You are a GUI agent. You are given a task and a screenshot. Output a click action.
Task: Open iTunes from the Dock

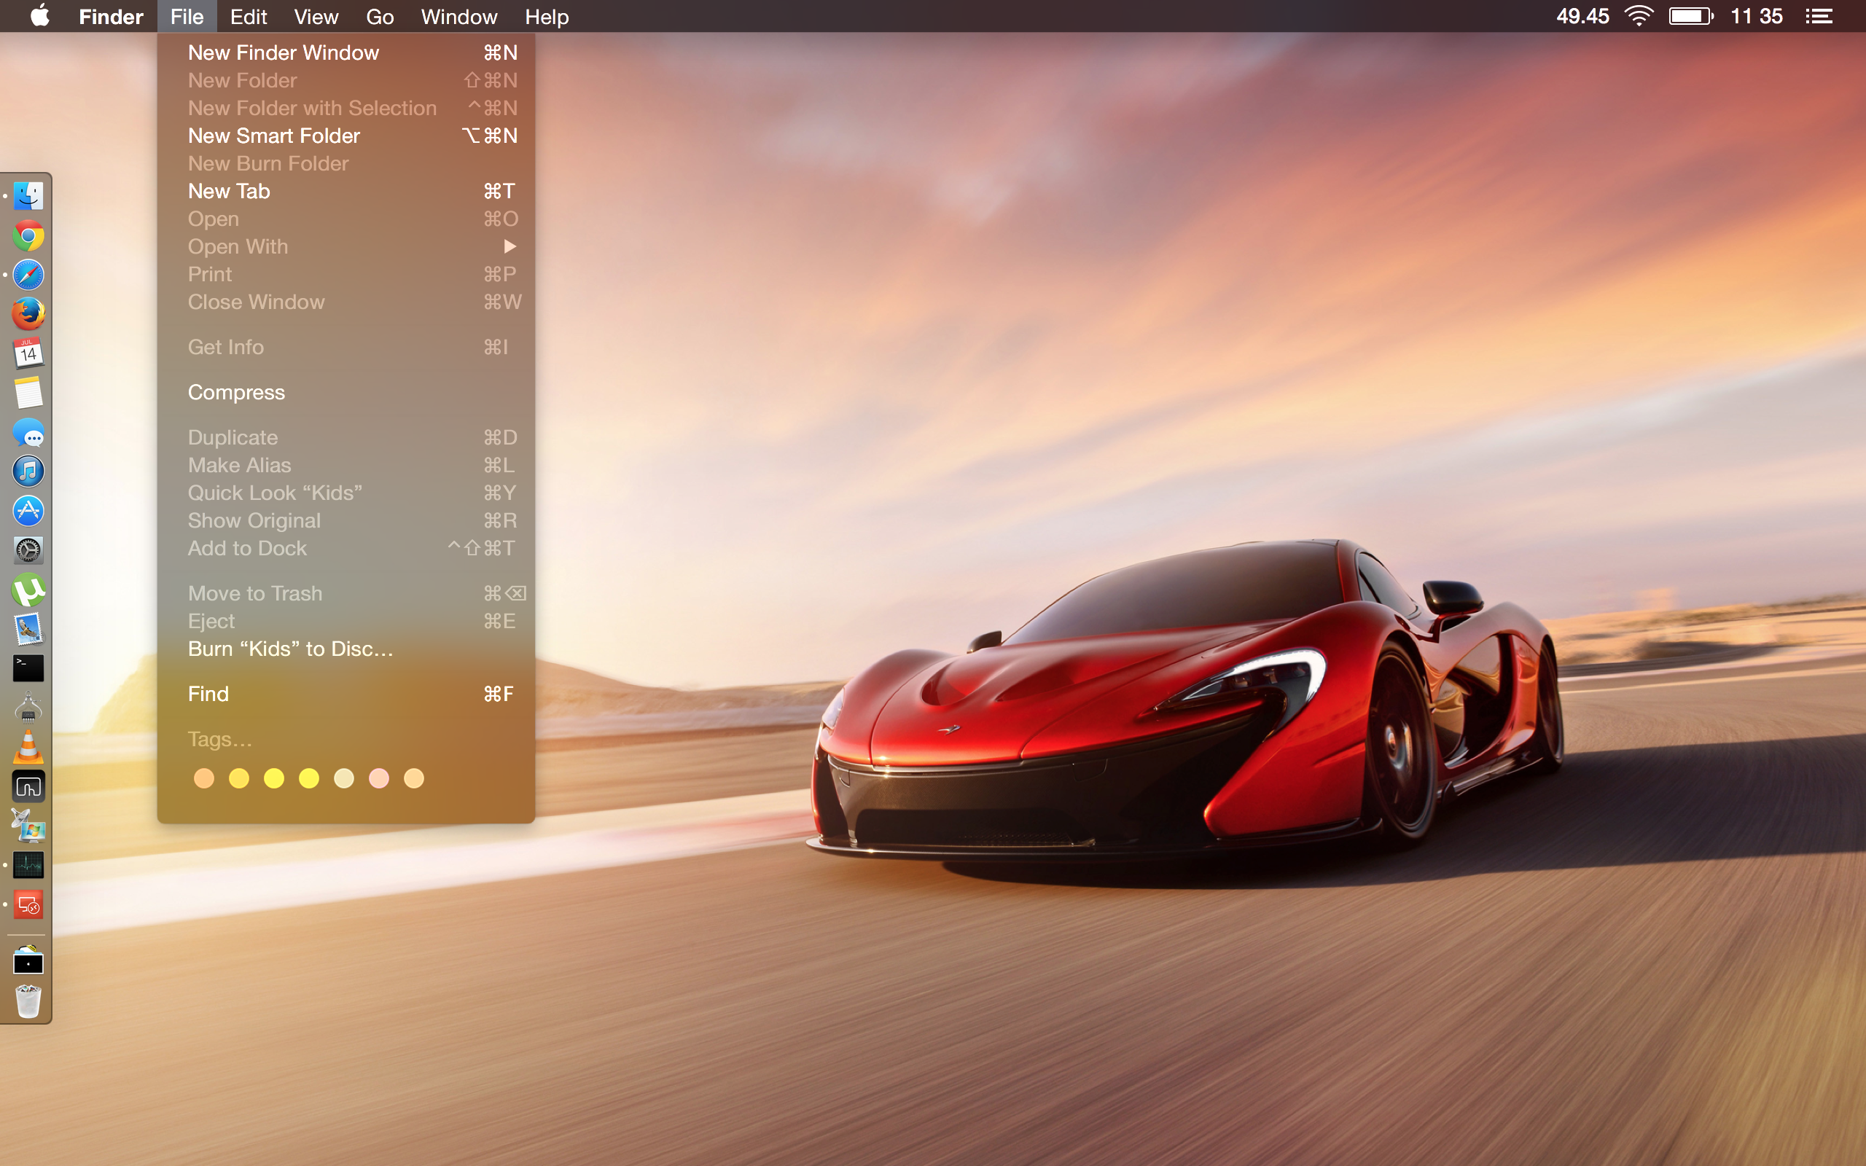click(28, 472)
